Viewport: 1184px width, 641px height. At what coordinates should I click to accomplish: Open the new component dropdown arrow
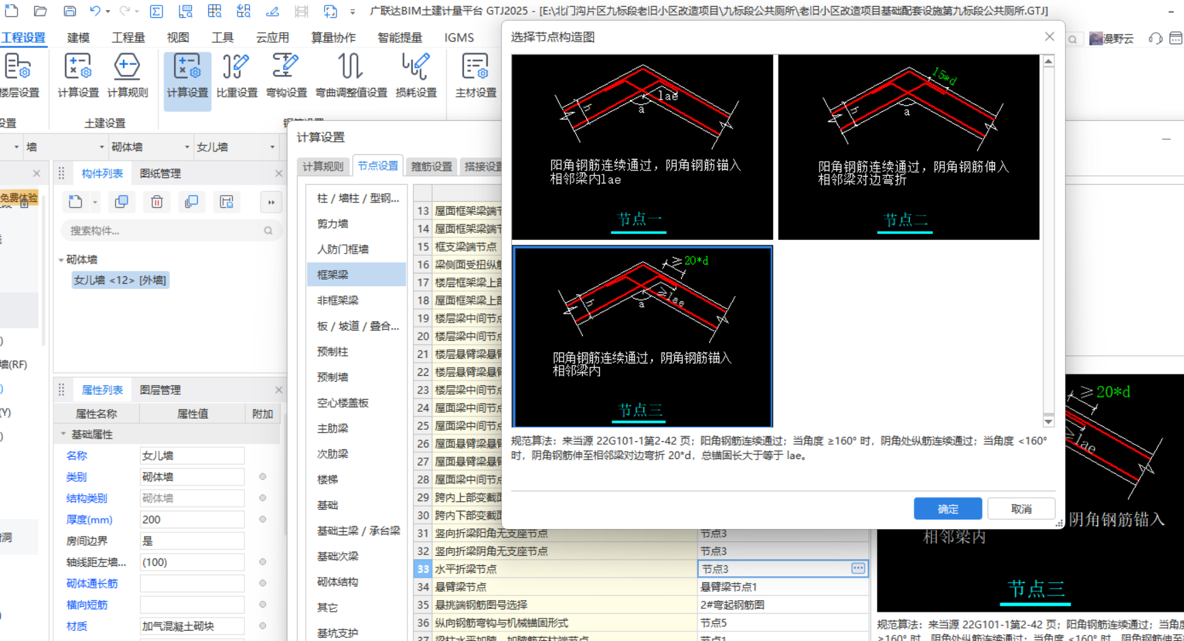(95, 202)
